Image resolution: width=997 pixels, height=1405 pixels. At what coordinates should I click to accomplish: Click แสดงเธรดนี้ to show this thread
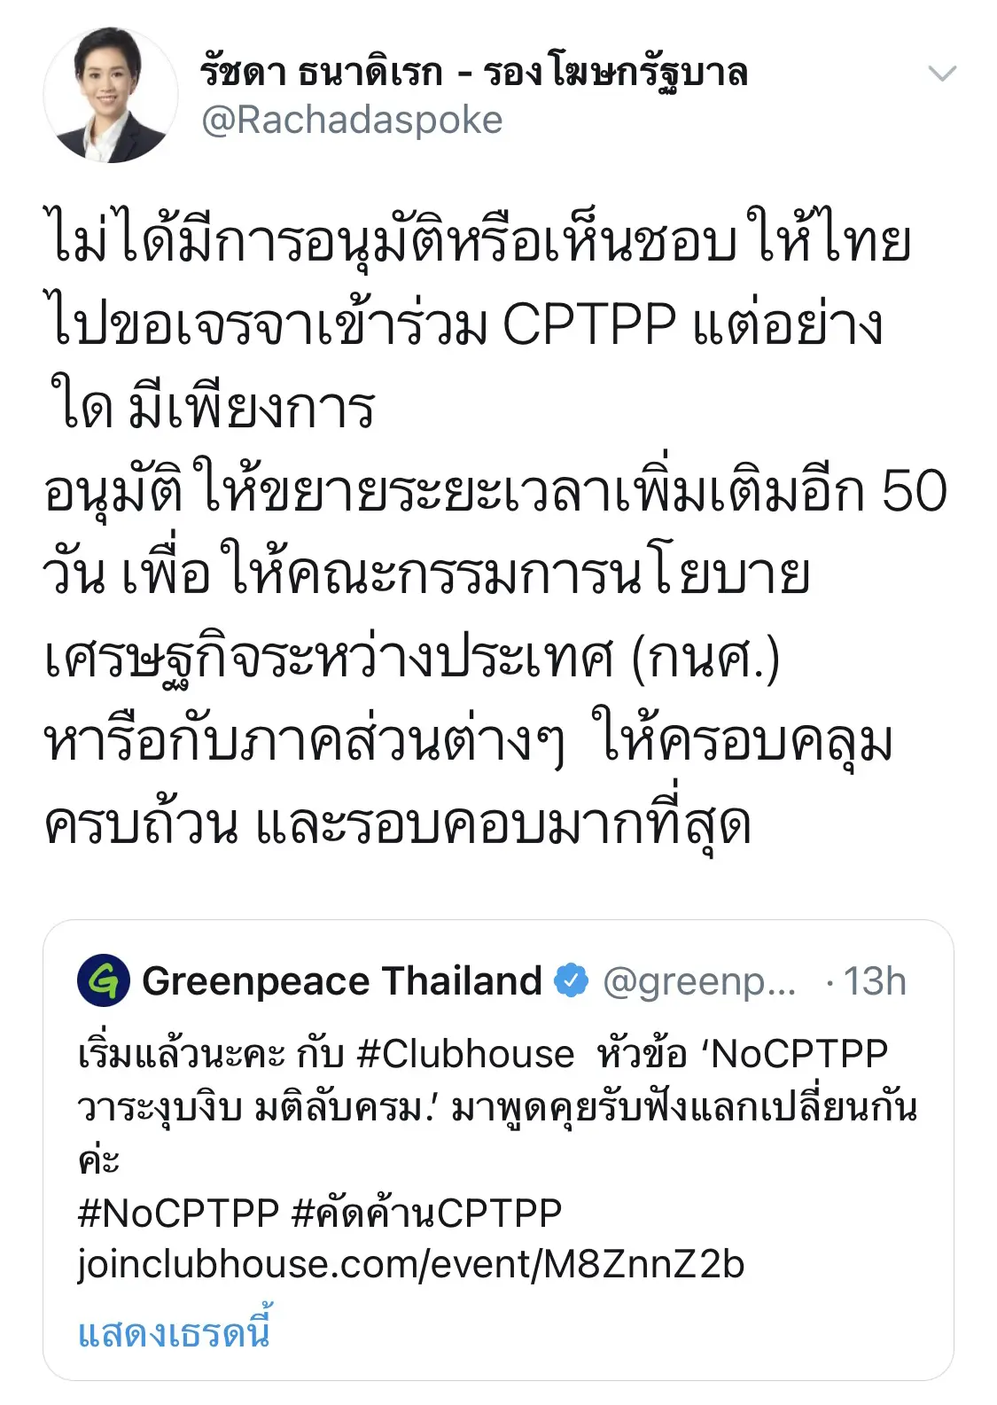174,1331
